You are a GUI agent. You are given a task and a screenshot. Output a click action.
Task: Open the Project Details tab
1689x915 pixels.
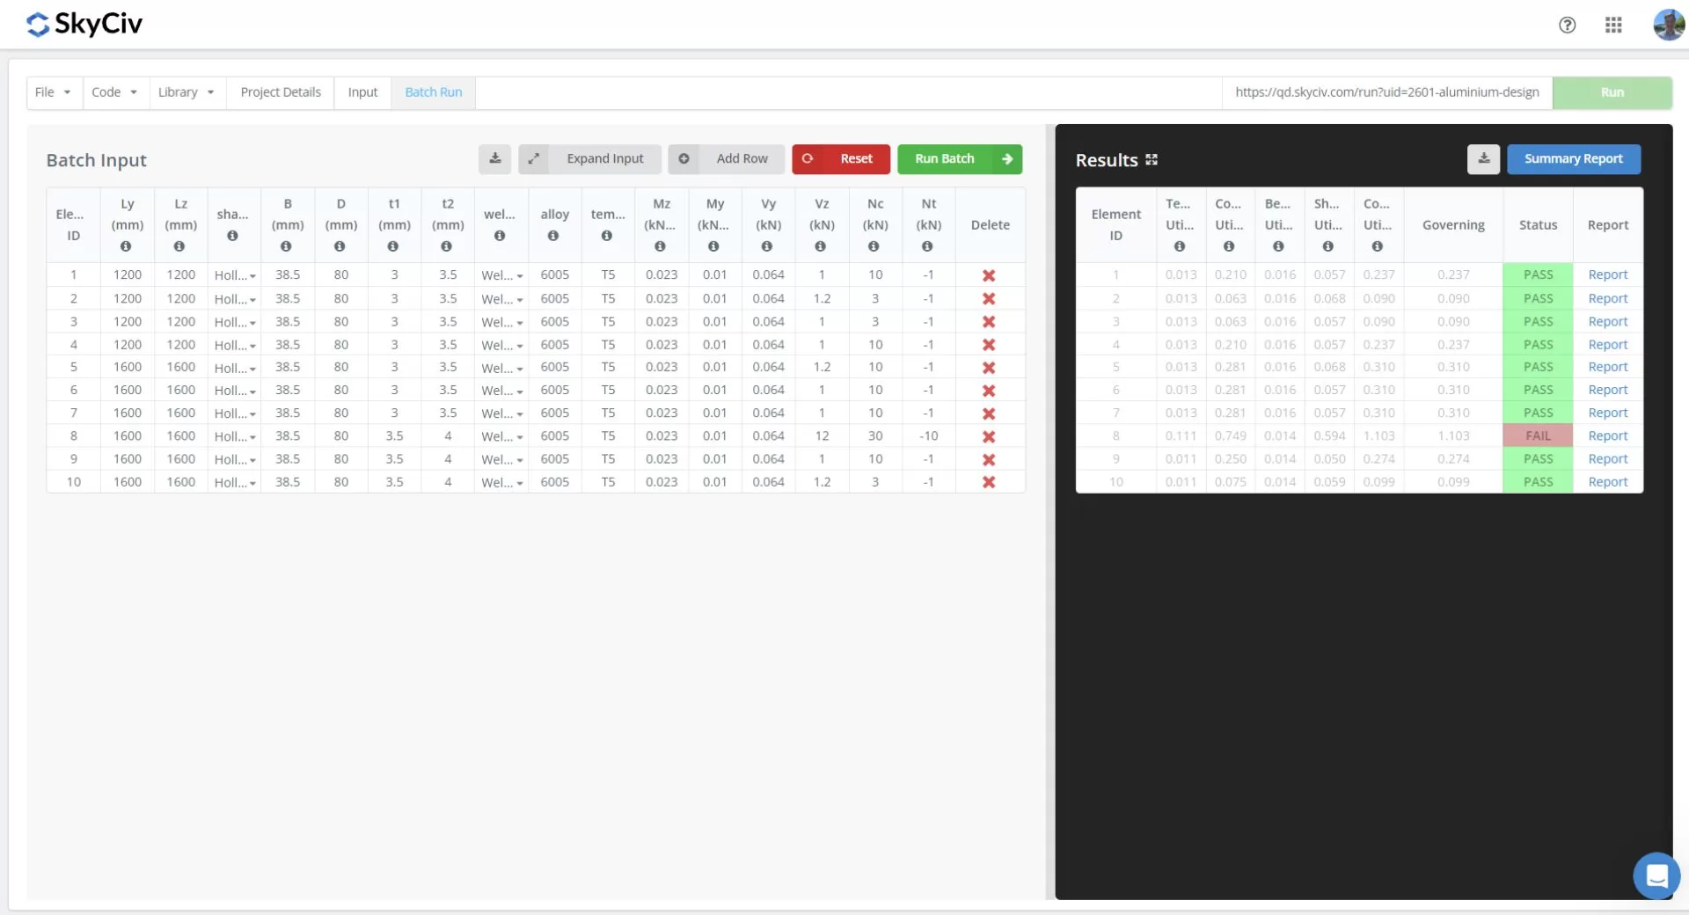[281, 92]
